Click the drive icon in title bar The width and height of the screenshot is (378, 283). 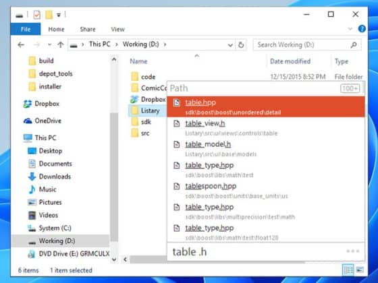pos(20,15)
